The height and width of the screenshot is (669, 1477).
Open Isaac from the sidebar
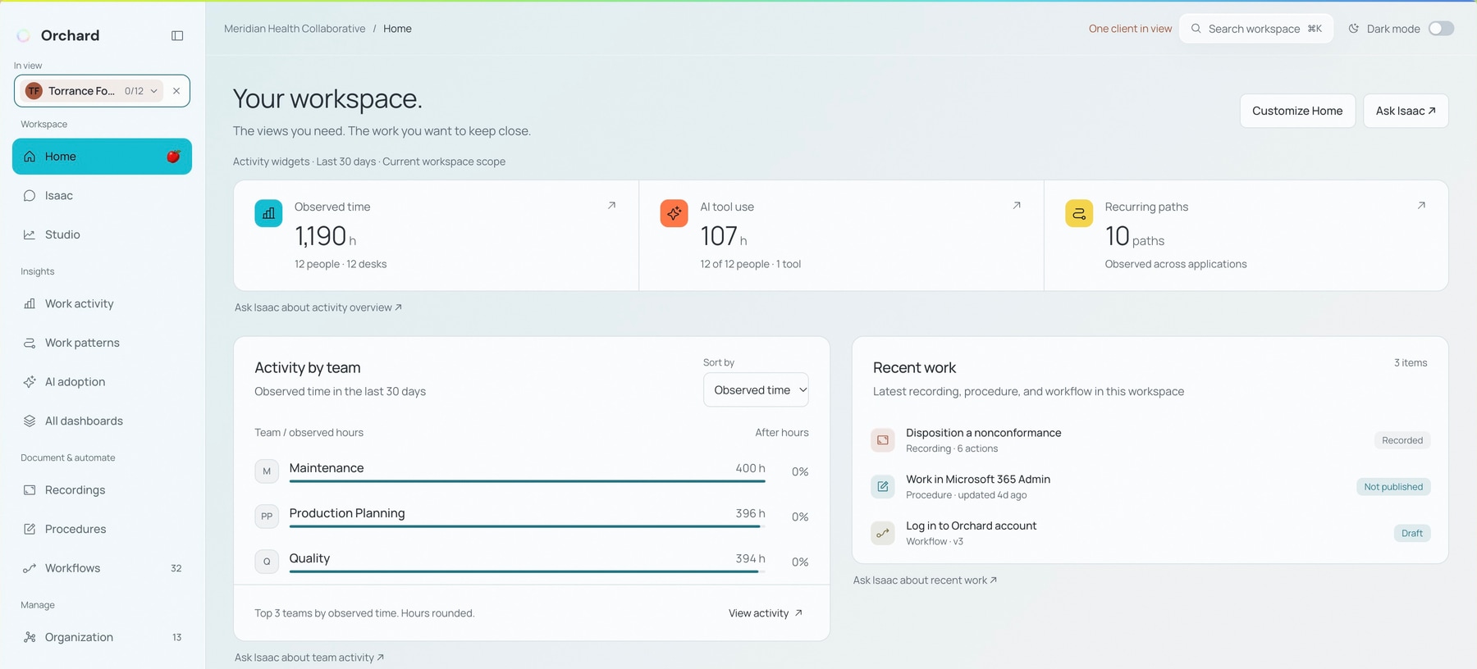(x=102, y=195)
